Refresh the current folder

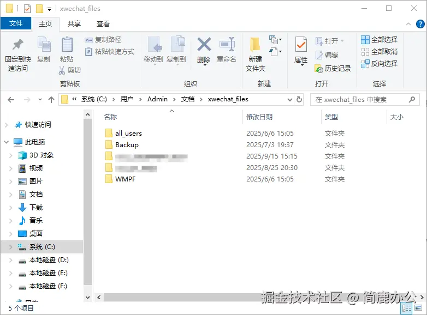click(299, 100)
